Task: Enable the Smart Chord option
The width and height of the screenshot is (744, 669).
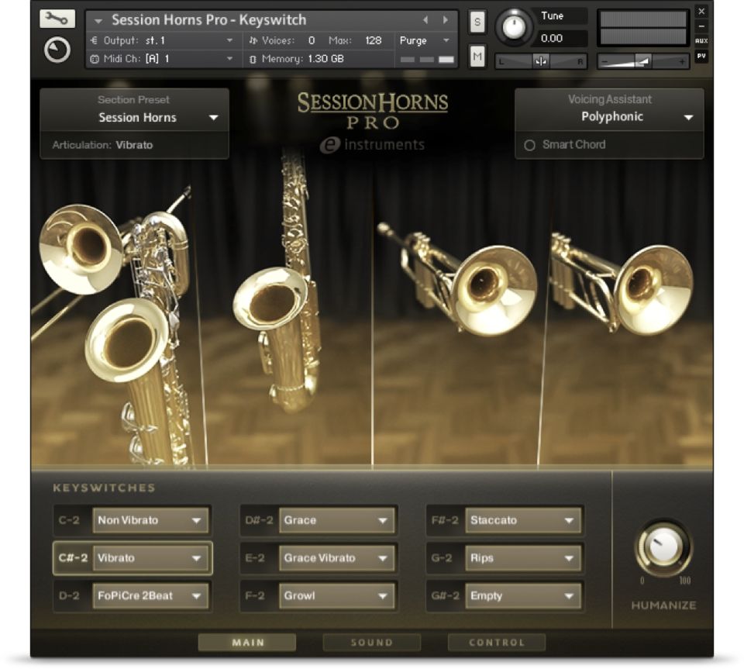Action: click(530, 145)
